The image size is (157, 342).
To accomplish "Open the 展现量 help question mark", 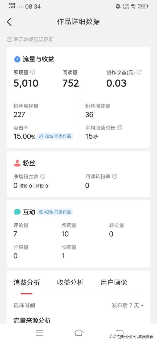I will pyautogui.click(x=33, y=72).
